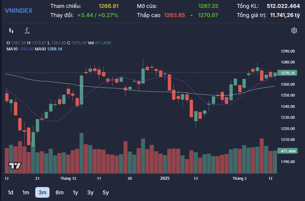Click the MA10 indicator legend
Screen dimensions: 305x201
(20, 49)
